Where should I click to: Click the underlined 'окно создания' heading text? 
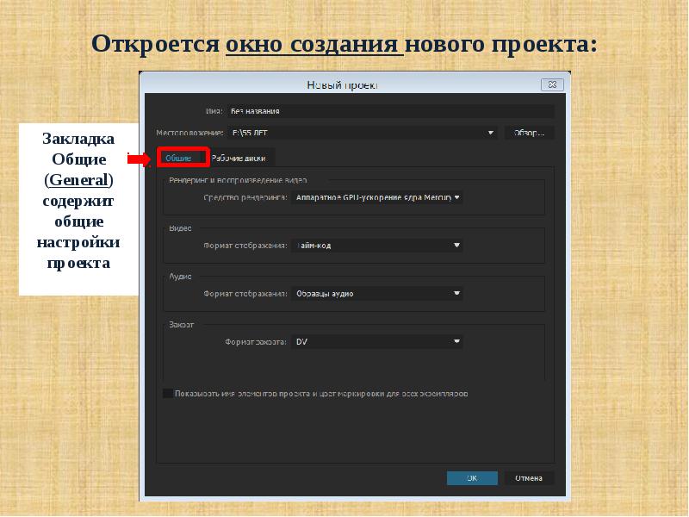coord(314,43)
